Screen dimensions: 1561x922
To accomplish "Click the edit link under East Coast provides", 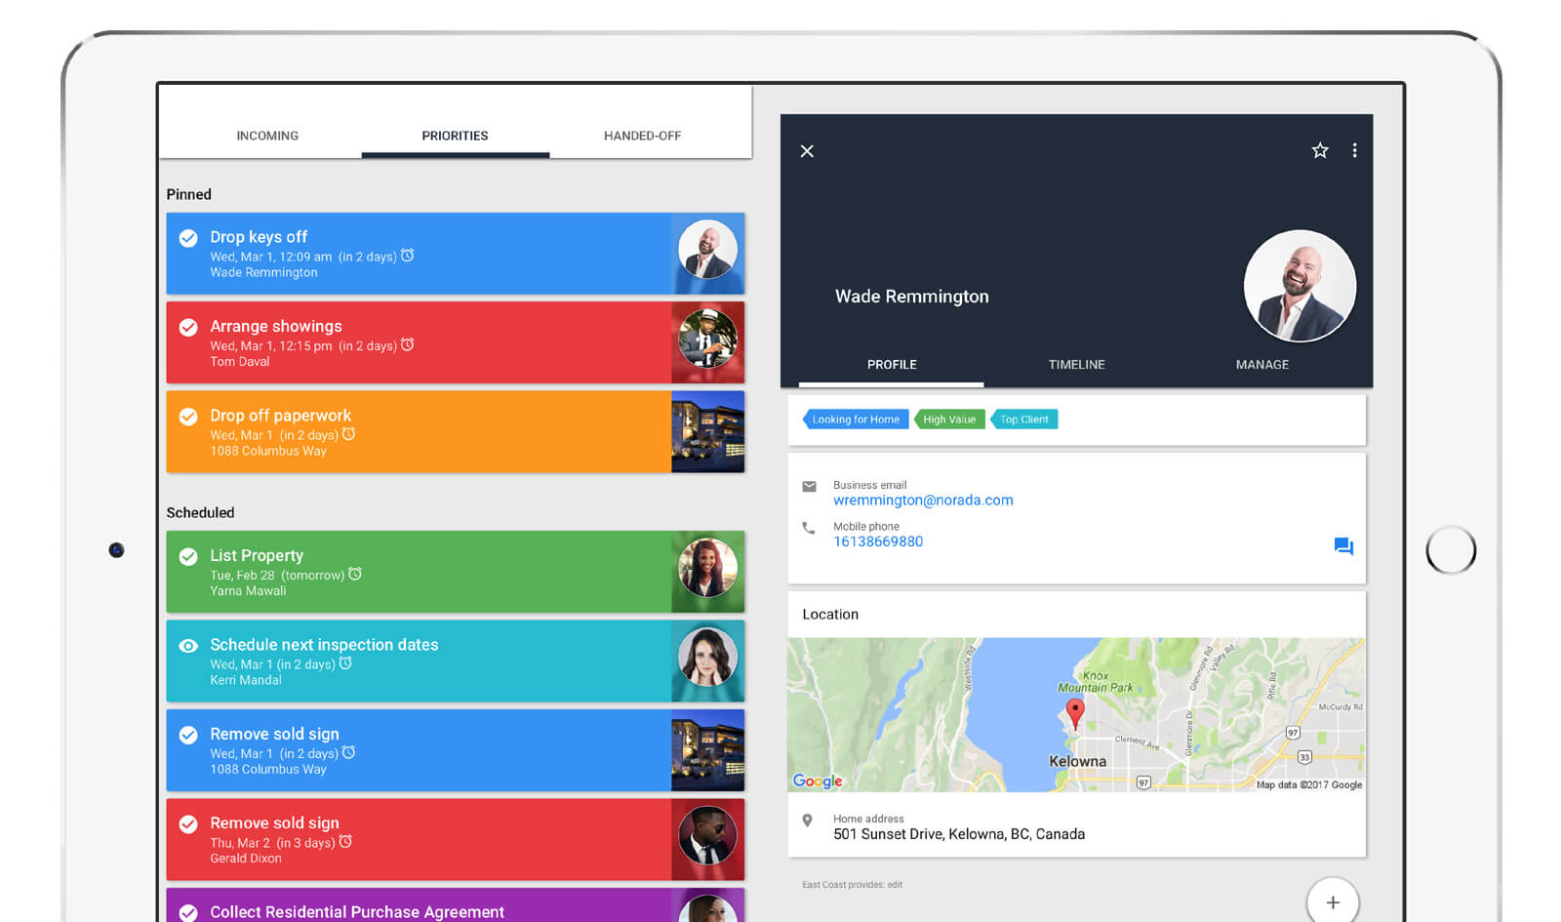I will point(895,885).
